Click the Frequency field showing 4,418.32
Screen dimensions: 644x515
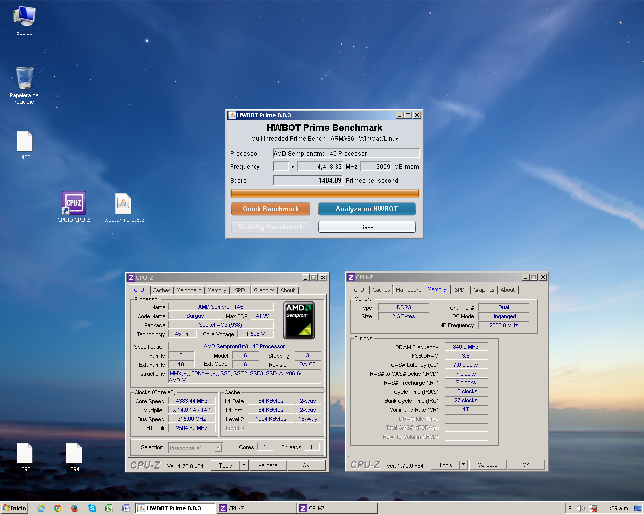[x=320, y=166]
